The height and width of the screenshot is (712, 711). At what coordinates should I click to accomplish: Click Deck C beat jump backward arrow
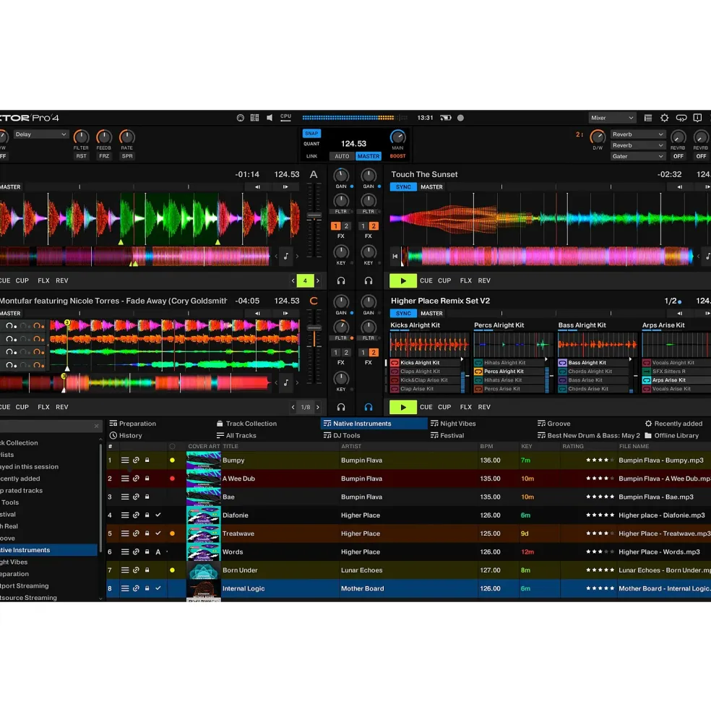pos(257,313)
